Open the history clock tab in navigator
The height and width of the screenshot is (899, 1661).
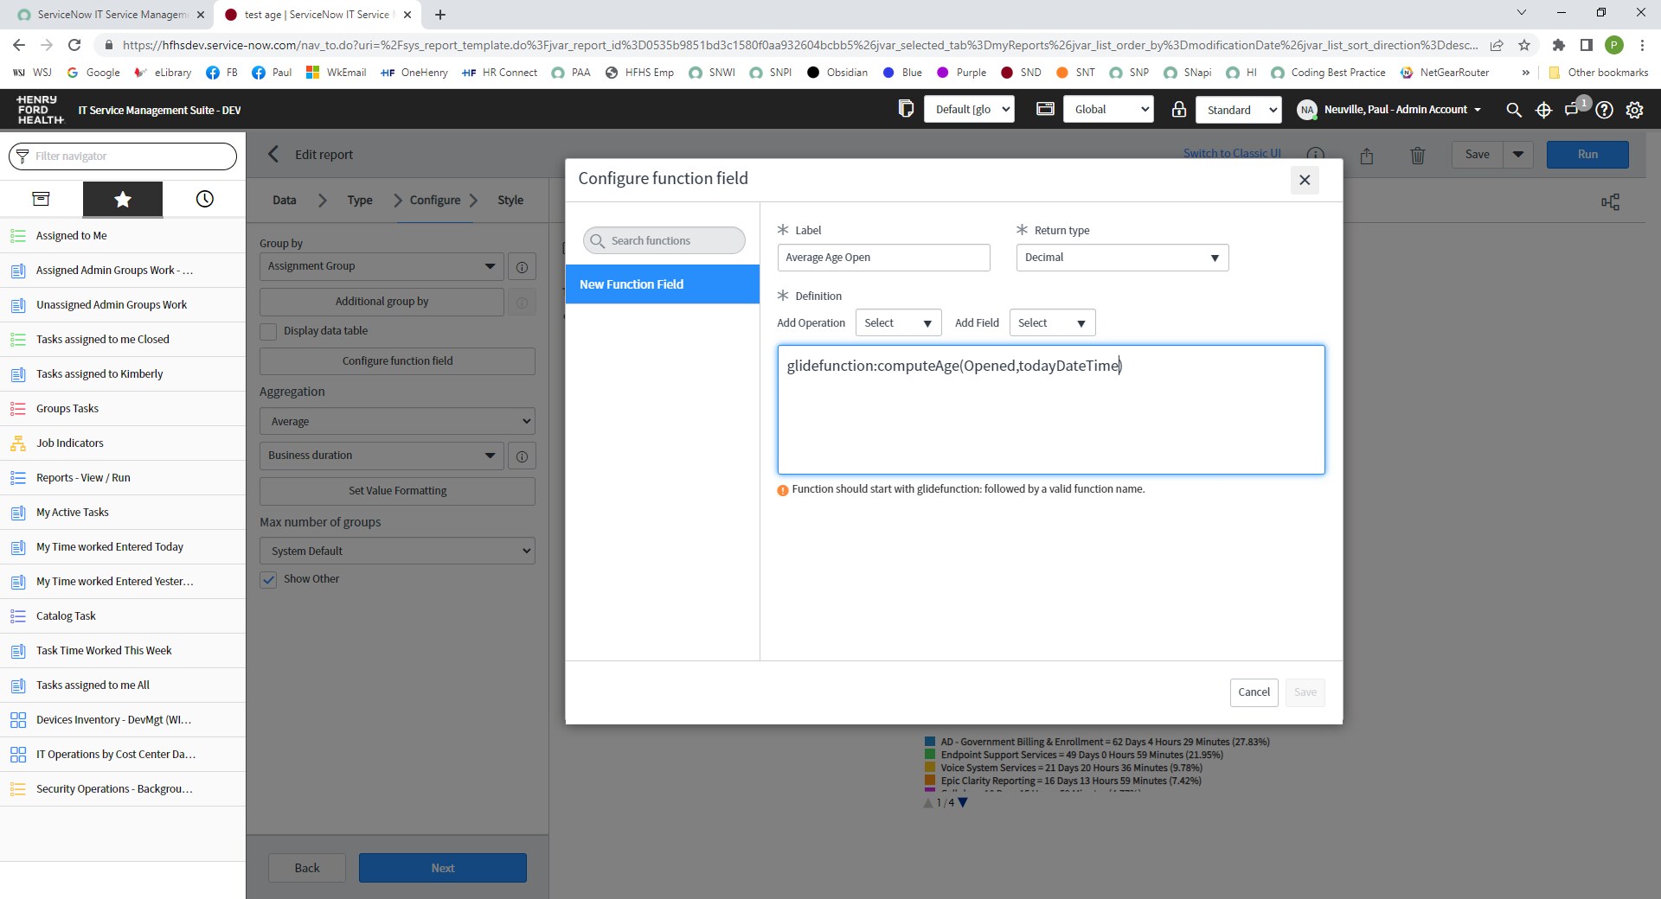coord(204,200)
